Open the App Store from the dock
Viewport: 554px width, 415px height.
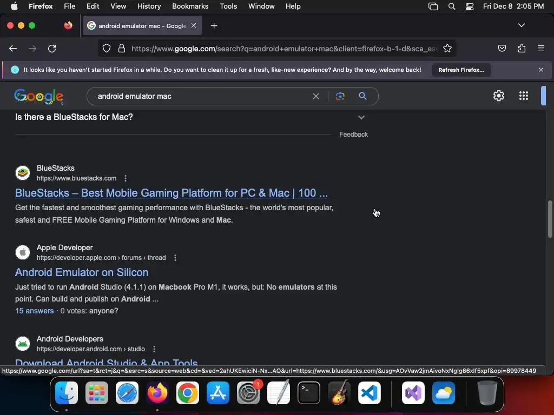pyautogui.click(x=218, y=393)
